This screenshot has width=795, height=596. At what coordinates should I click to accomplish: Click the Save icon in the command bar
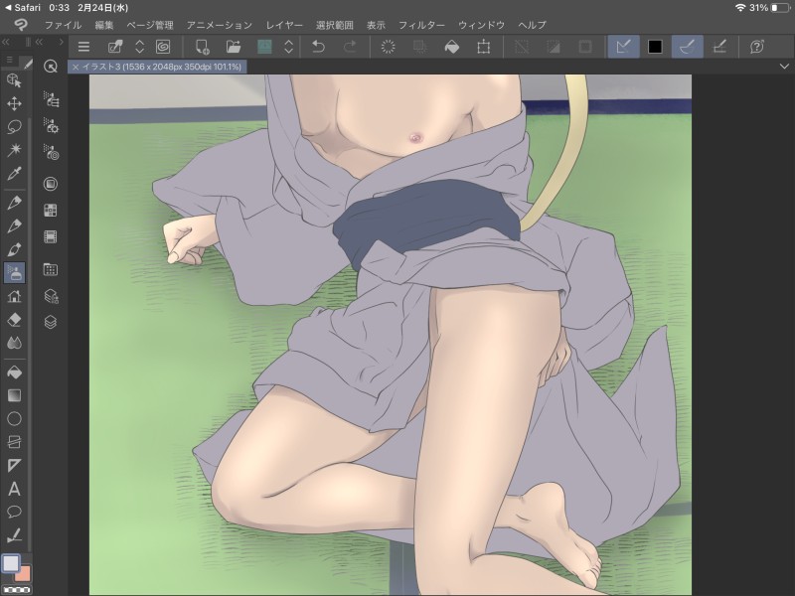tap(264, 47)
